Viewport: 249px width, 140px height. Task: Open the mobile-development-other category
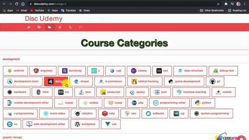28,103
